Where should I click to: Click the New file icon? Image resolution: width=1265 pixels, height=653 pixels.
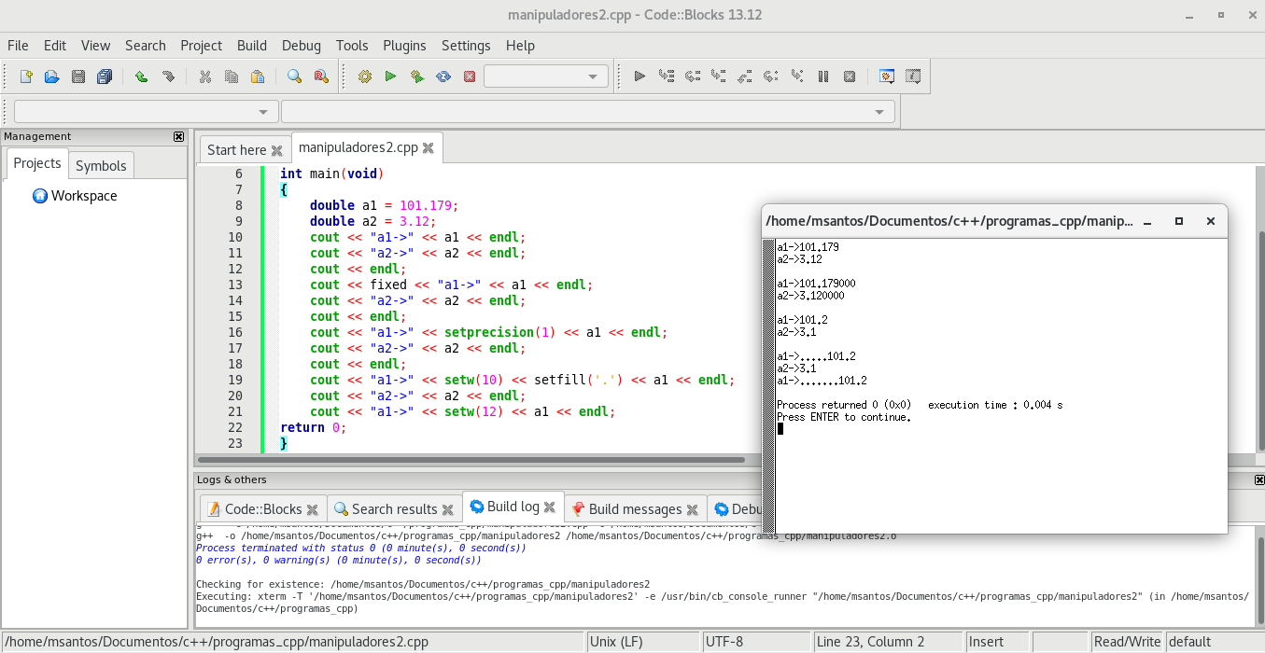pos(26,76)
